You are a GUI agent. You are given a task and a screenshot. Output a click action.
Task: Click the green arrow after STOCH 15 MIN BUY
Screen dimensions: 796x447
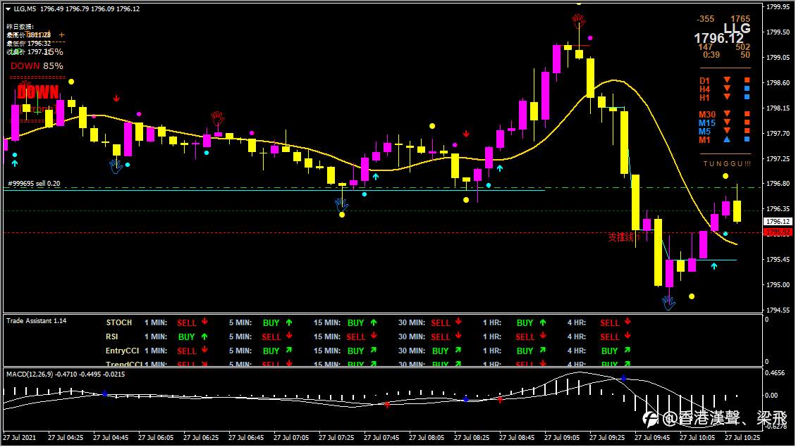[x=374, y=322]
